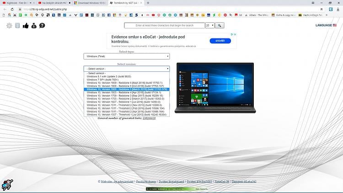Click the padlock icon in the address bar
The image size is (343, 193).
click(x=20, y=9)
